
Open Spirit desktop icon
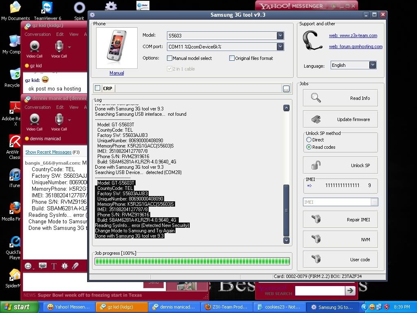coord(79,11)
